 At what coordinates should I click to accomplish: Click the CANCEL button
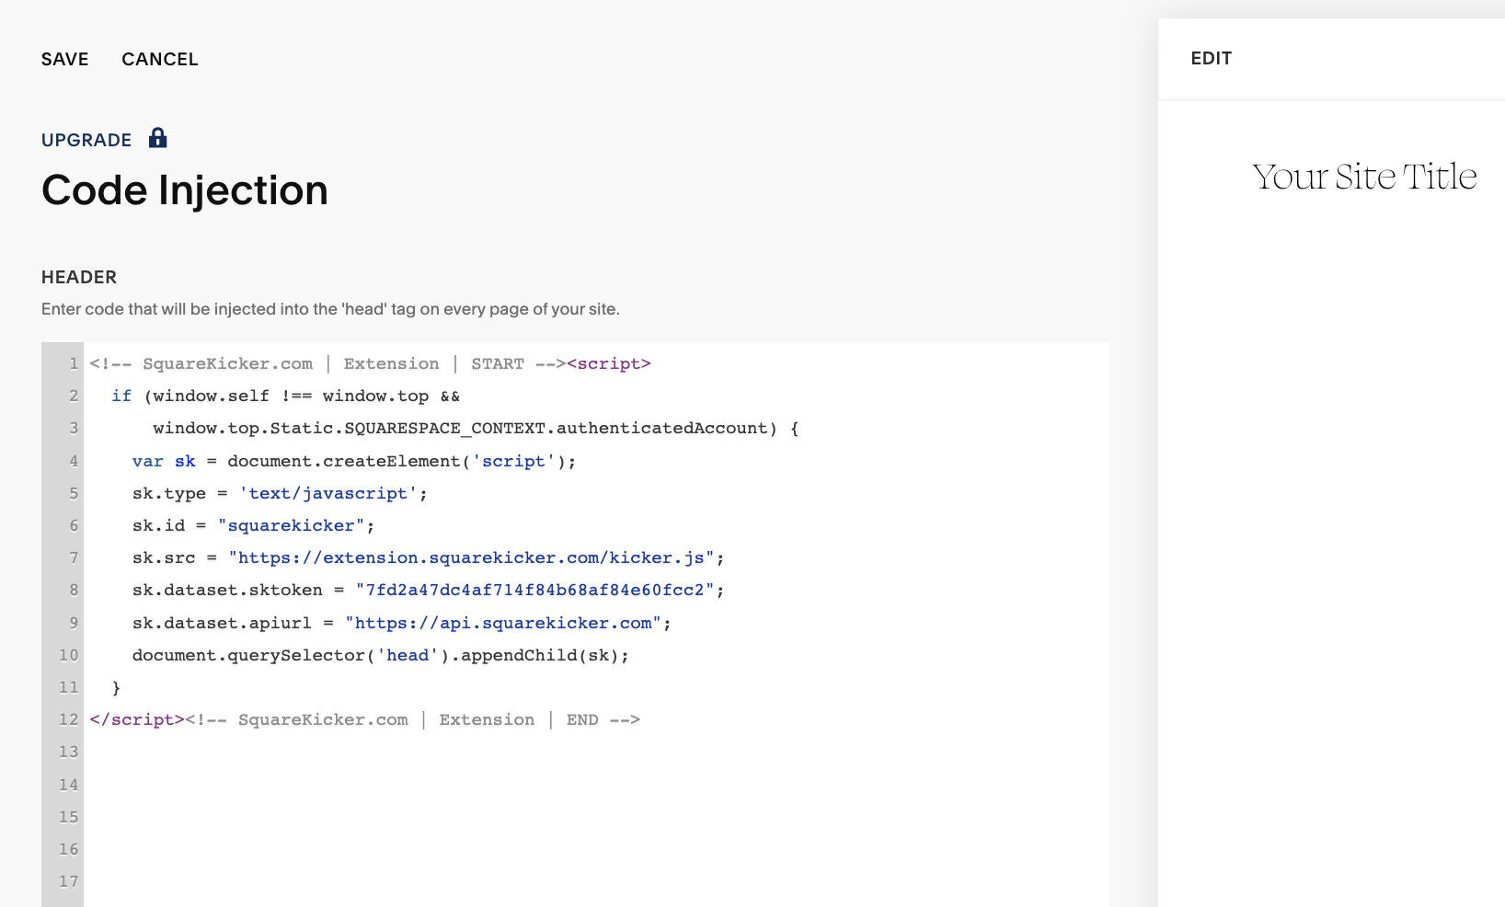coord(160,59)
